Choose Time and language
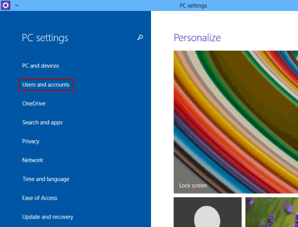 (x=46, y=179)
